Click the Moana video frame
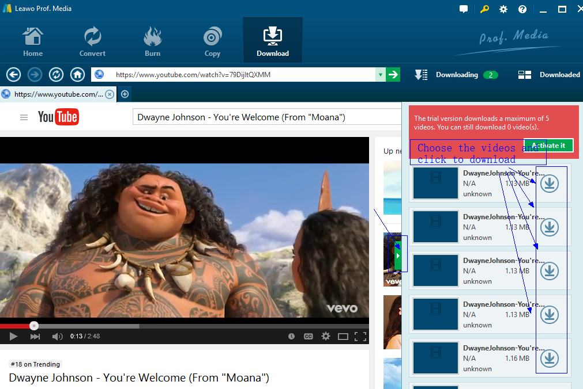The height and width of the screenshot is (389, 583). point(185,240)
